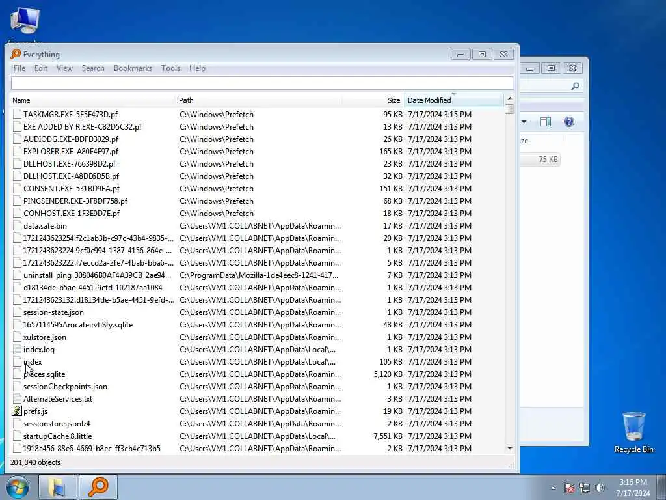The width and height of the screenshot is (666, 500).
Task: Select the uninstall_ping_308046B0AF4A39CB file row
Action: click(x=258, y=275)
